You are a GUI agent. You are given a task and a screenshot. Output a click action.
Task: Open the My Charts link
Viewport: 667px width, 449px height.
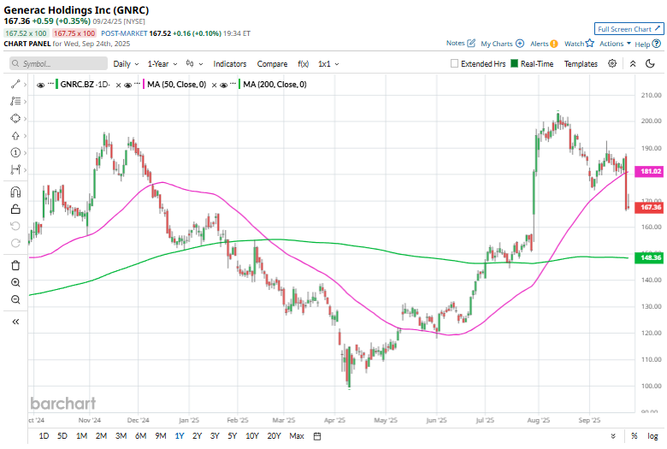click(x=502, y=43)
